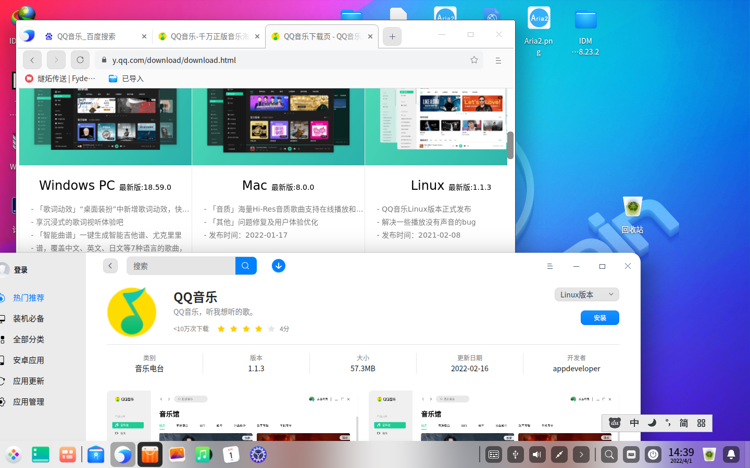This screenshot has height=468, width=750.
Task: Select 热门推荐 in app store sidebar
Action: click(29, 298)
